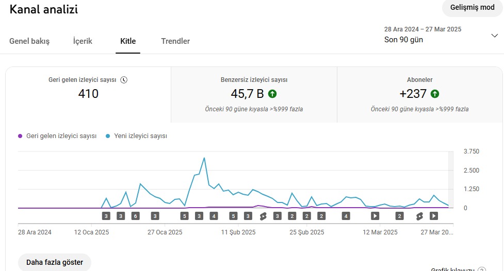Click the Daha fazla göster button
Image resolution: width=504 pixels, height=271 pixels.
click(x=55, y=262)
